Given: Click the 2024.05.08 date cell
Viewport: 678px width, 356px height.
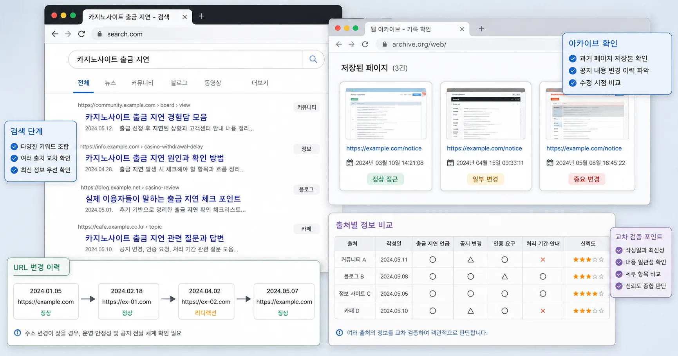Looking at the screenshot, I should (394, 276).
